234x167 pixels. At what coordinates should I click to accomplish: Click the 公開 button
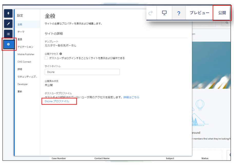(222, 13)
